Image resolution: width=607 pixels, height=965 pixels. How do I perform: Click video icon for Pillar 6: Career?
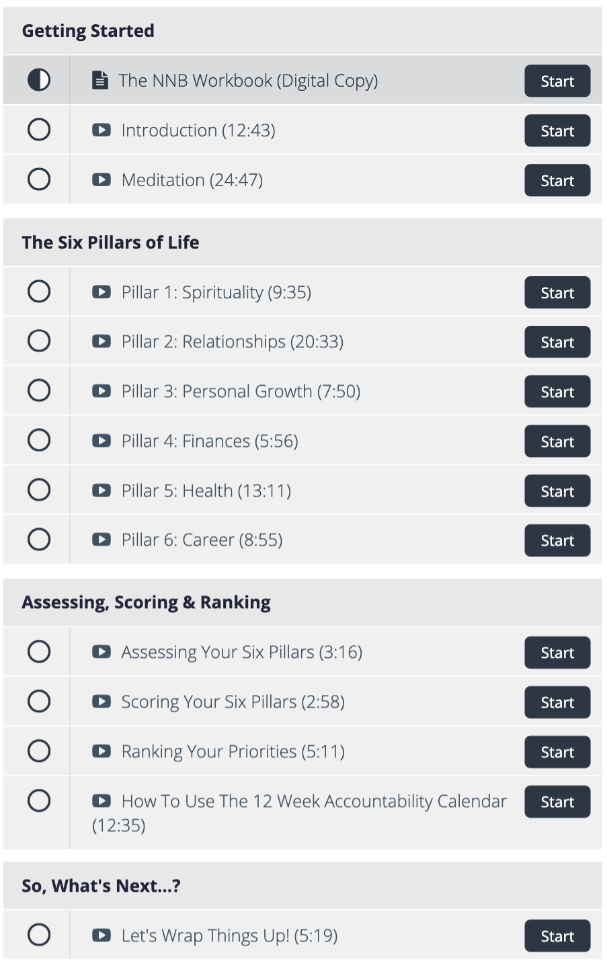point(102,540)
